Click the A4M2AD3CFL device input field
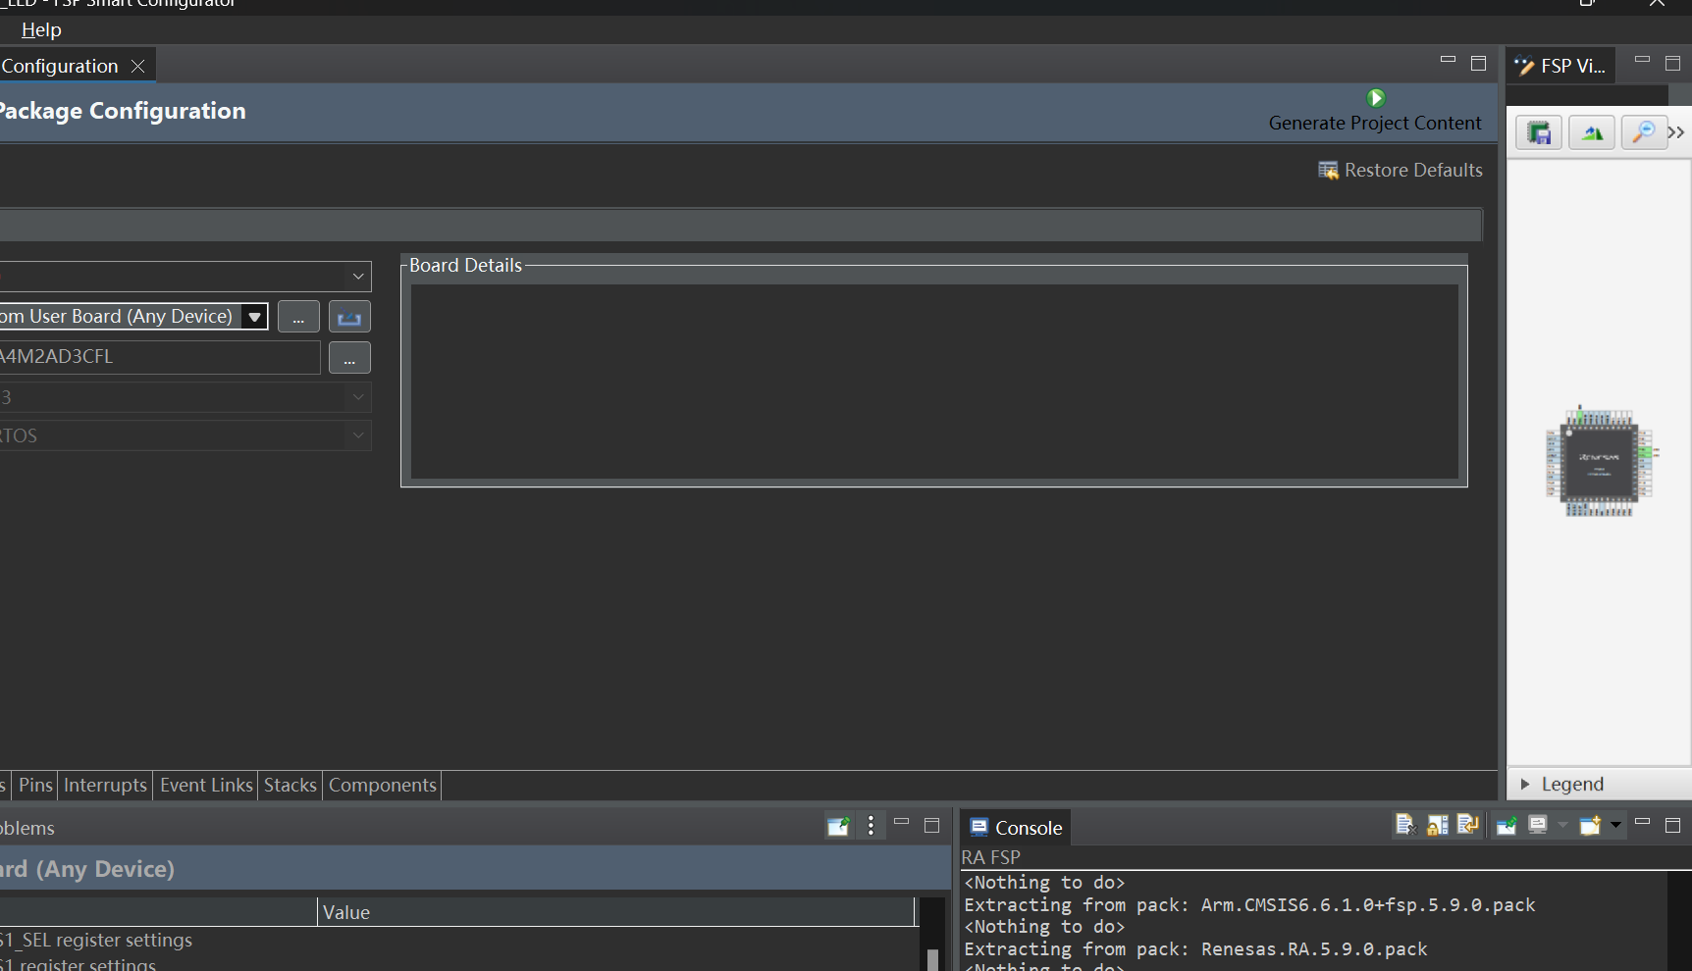The image size is (1692, 971). [x=160, y=357]
